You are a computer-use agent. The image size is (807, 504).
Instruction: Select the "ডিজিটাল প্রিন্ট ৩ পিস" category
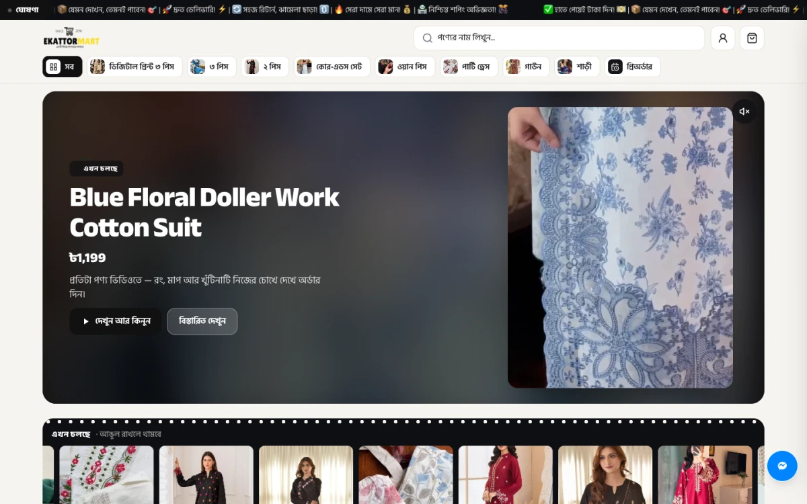[x=134, y=67]
